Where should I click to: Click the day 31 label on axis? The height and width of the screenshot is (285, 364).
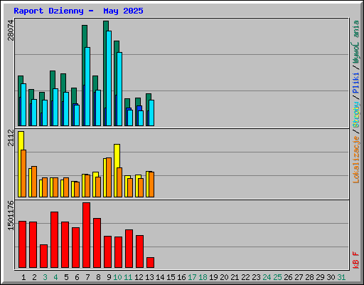tap(341, 277)
